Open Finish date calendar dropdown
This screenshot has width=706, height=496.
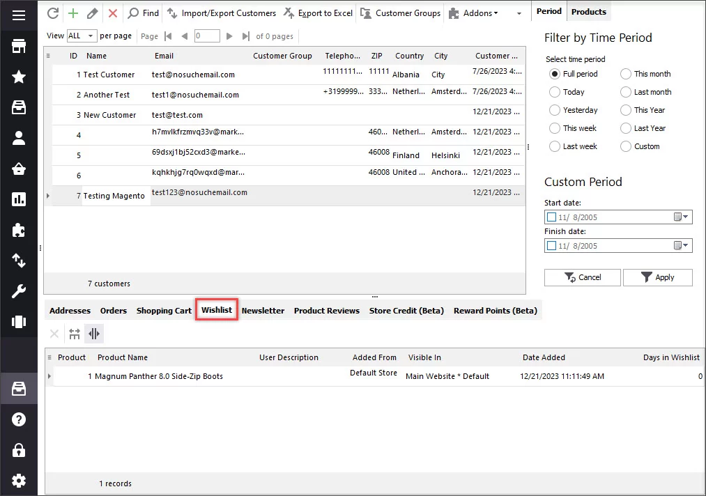click(x=681, y=246)
